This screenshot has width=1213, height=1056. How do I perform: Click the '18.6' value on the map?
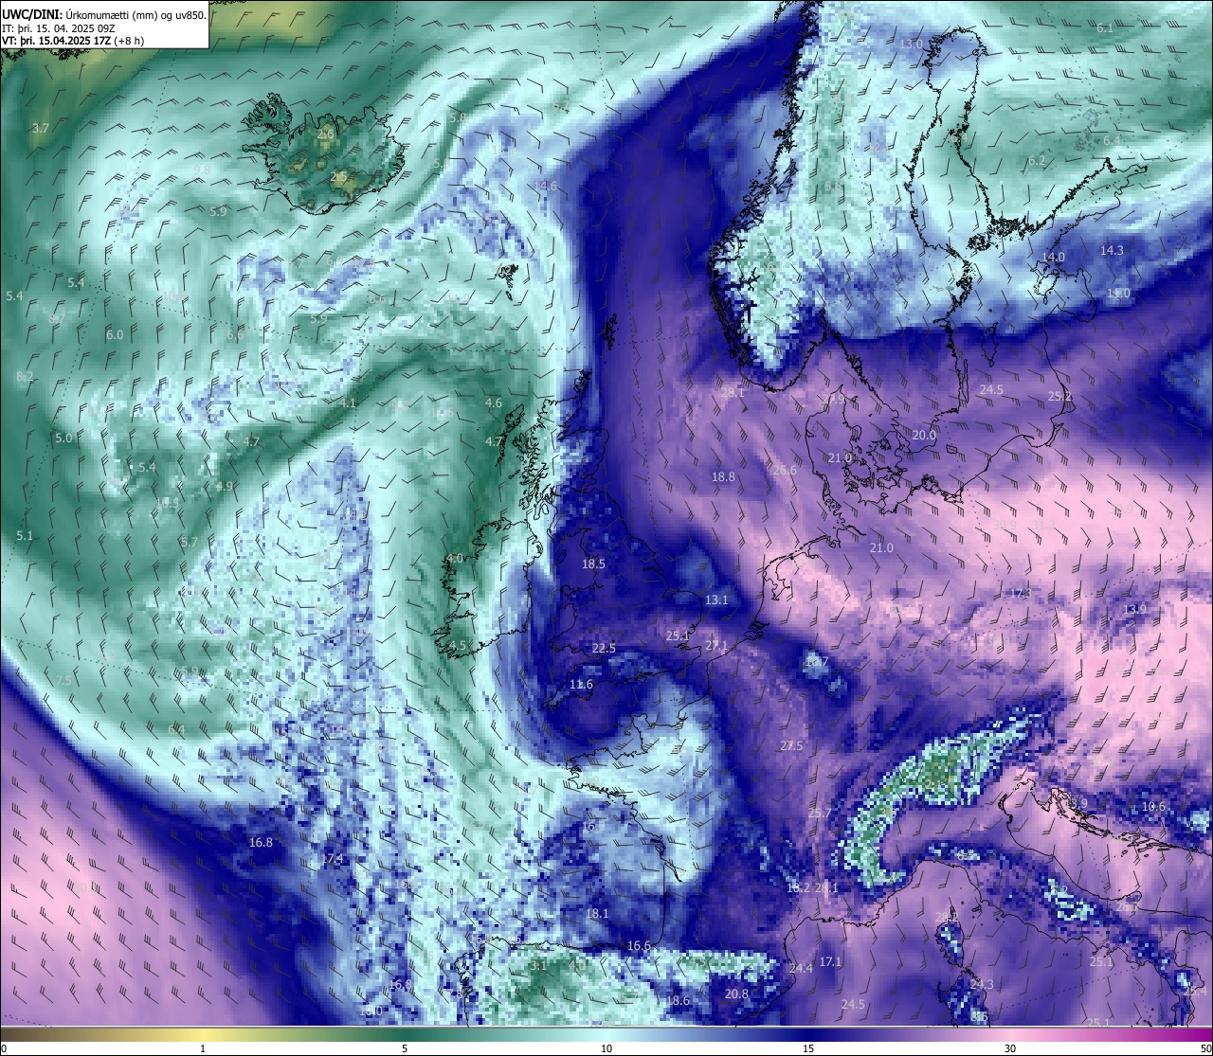(678, 1001)
